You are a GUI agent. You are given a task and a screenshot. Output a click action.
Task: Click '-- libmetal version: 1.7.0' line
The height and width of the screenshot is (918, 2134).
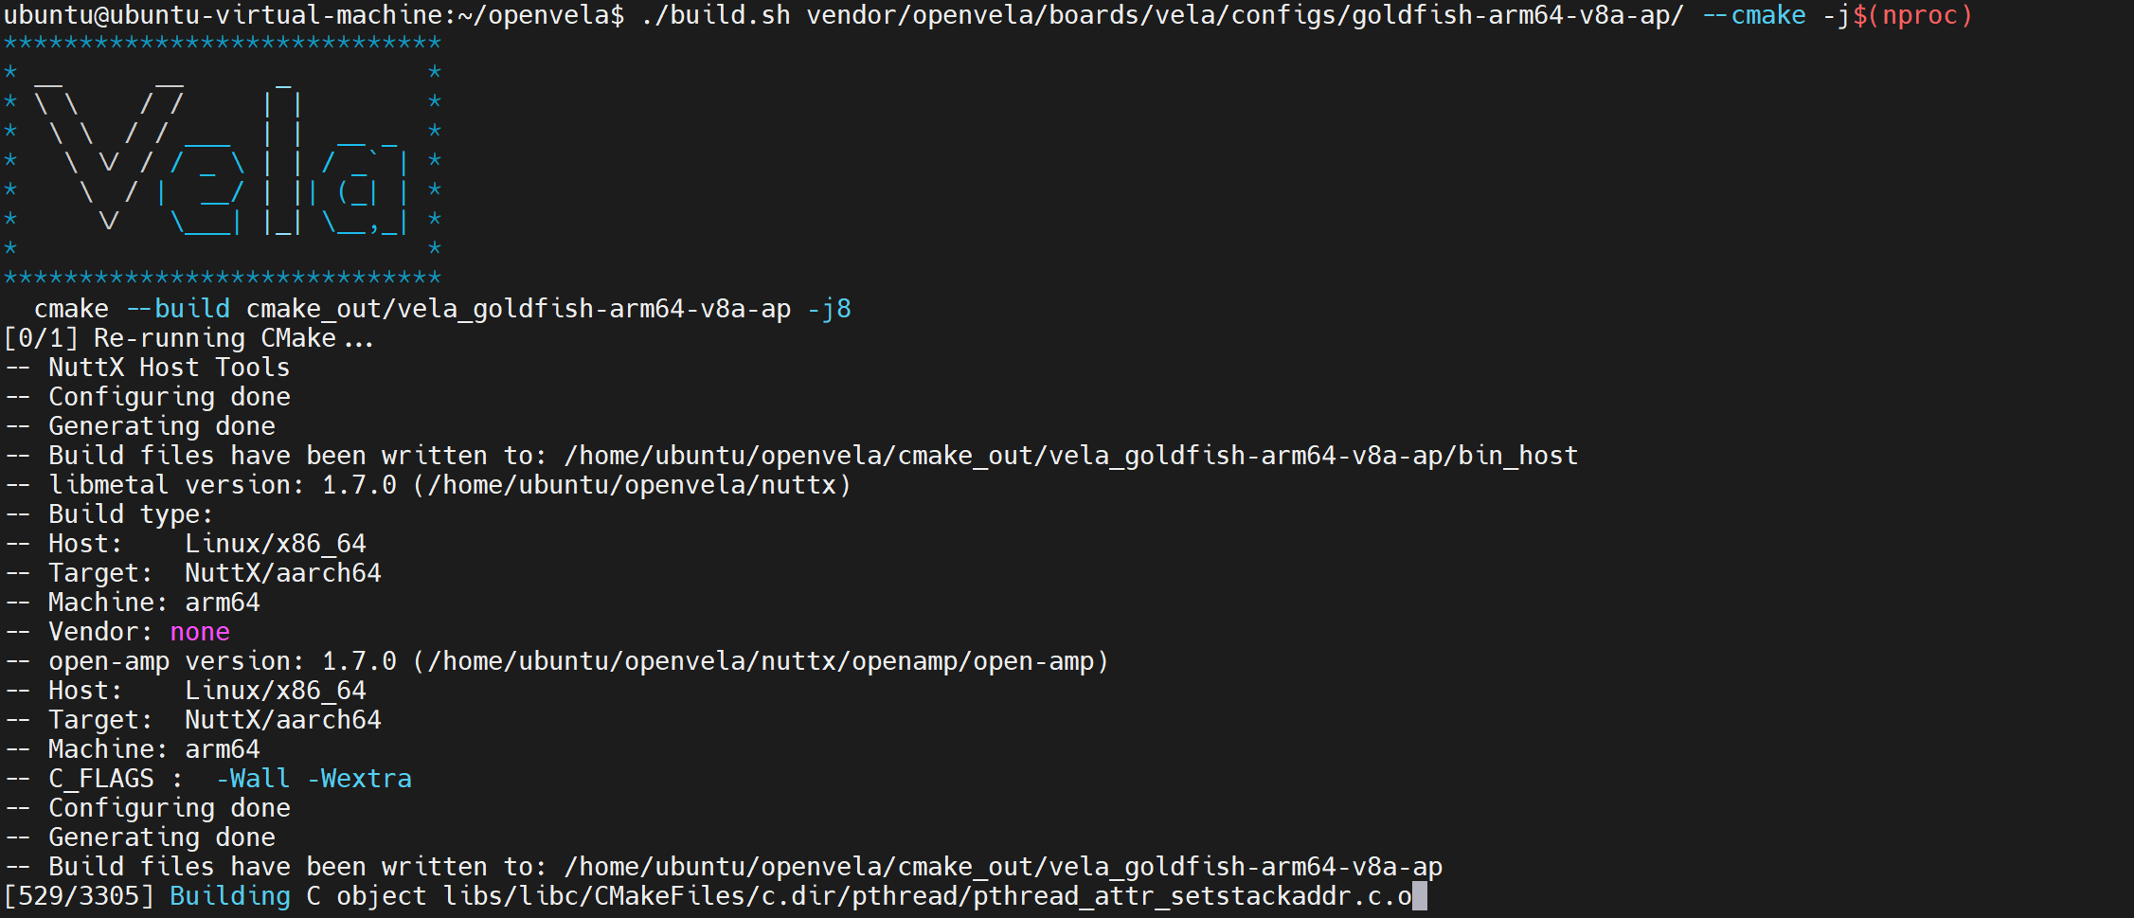(428, 486)
